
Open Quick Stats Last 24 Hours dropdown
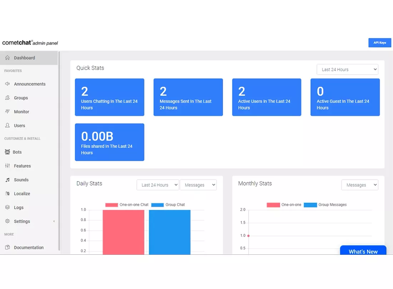(x=347, y=70)
